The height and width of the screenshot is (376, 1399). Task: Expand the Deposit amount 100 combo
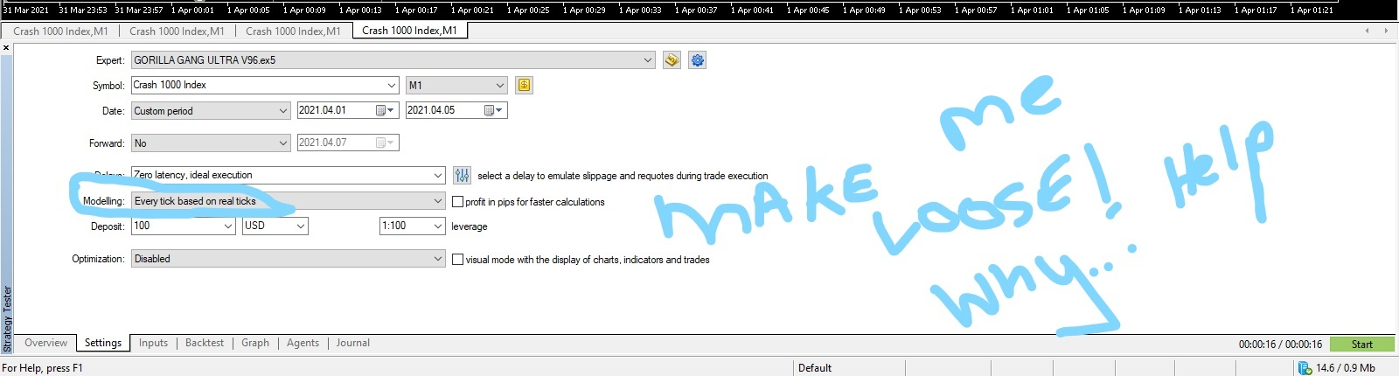coord(228,226)
